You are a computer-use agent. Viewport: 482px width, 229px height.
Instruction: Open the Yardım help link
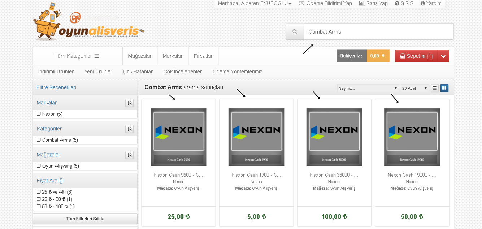(x=431, y=3)
